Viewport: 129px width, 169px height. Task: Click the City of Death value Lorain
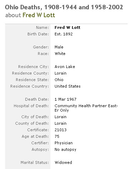(60, 117)
